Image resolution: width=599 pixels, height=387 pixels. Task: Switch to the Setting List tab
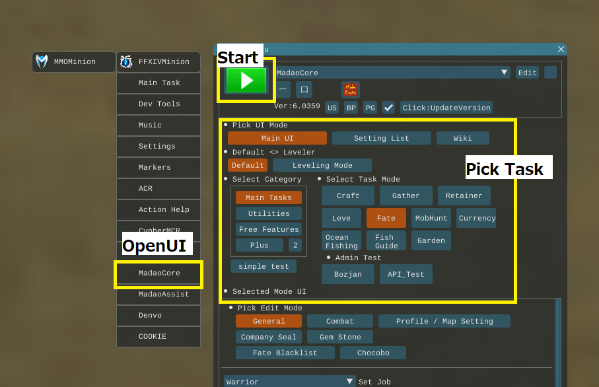(x=381, y=138)
